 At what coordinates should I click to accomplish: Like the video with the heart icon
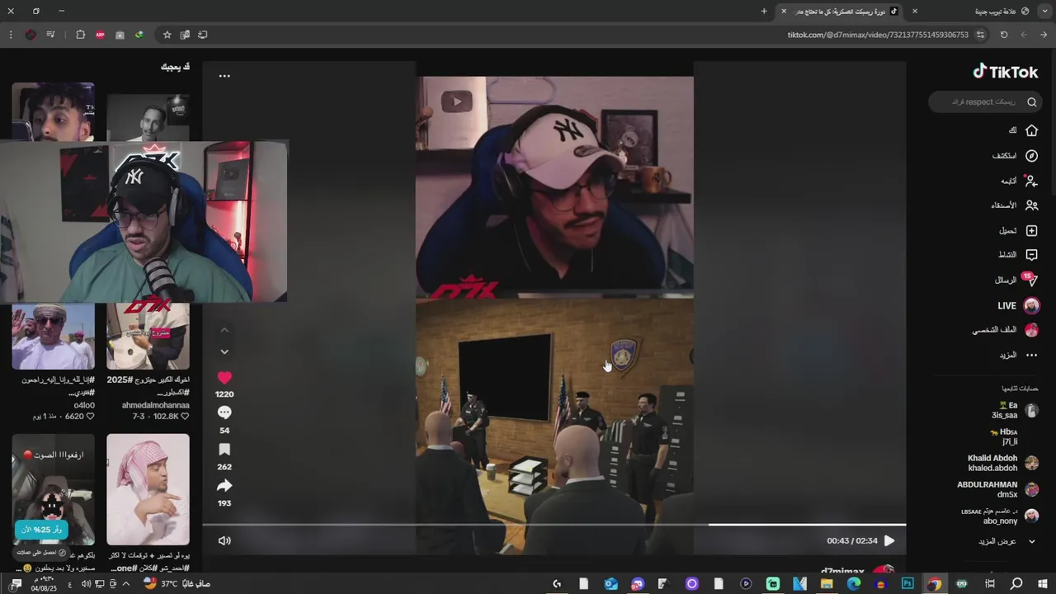pyautogui.click(x=224, y=377)
